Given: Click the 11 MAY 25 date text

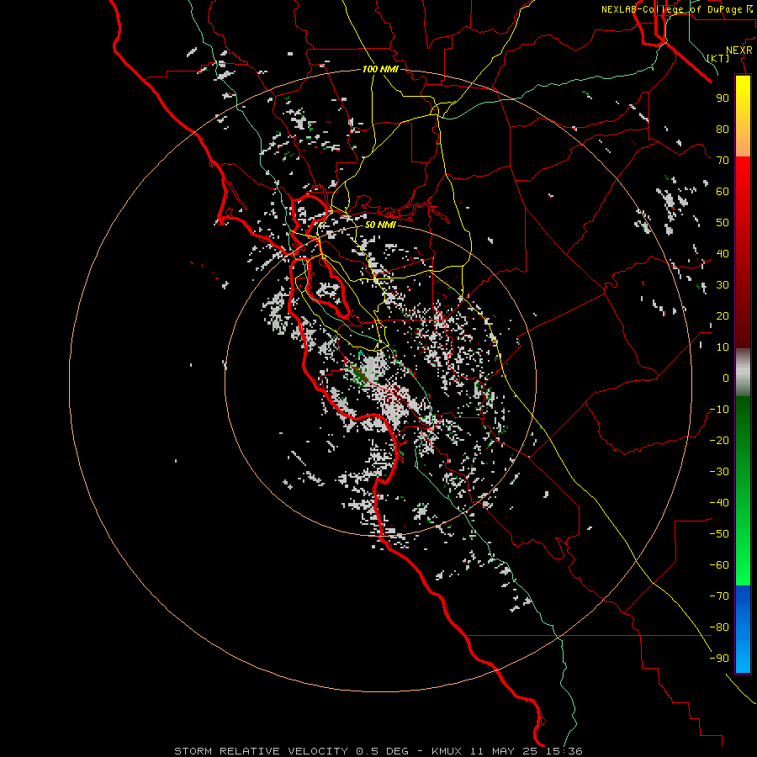Looking at the screenshot, I should pos(506,751).
